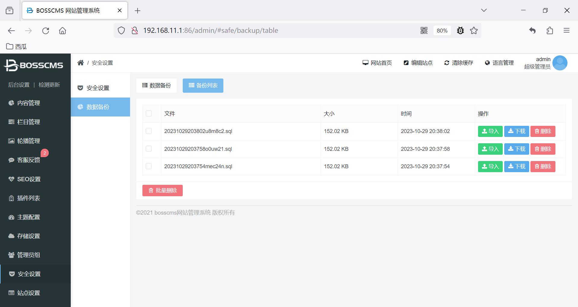Open 主题配置 in the sidebar

tap(35, 217)
